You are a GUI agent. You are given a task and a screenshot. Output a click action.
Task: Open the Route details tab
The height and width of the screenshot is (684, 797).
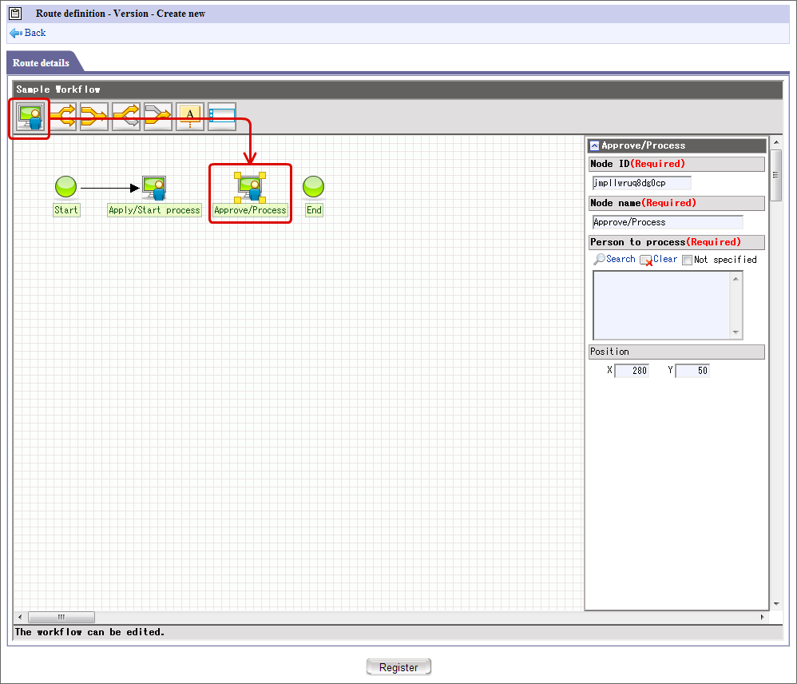point(41,63)
